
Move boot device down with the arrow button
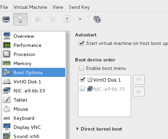(x=139, y=91)
